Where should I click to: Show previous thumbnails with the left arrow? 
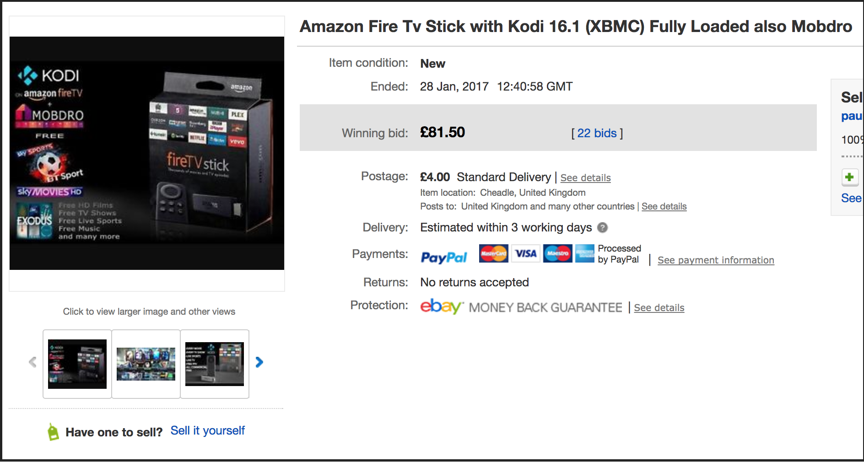point(32,362)
